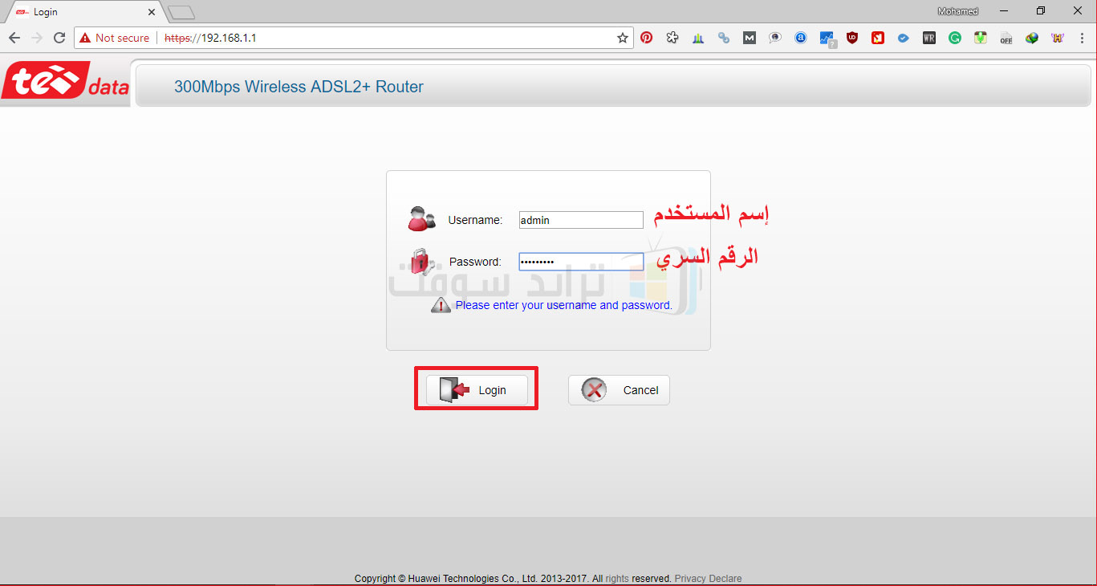This screenshot has height=586, width=1097.
Task: Open the Gmail M extension icon
Action: point(750,38)
